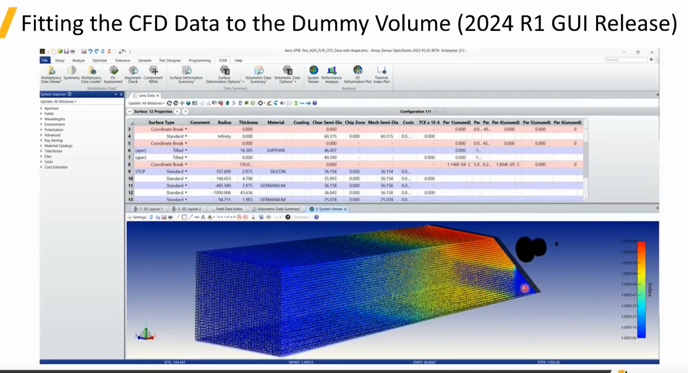The width and height of the screenshot is (688, 373).
Task: Expand the Surface 12 Properties panel
Action: [x=130, y=112]
